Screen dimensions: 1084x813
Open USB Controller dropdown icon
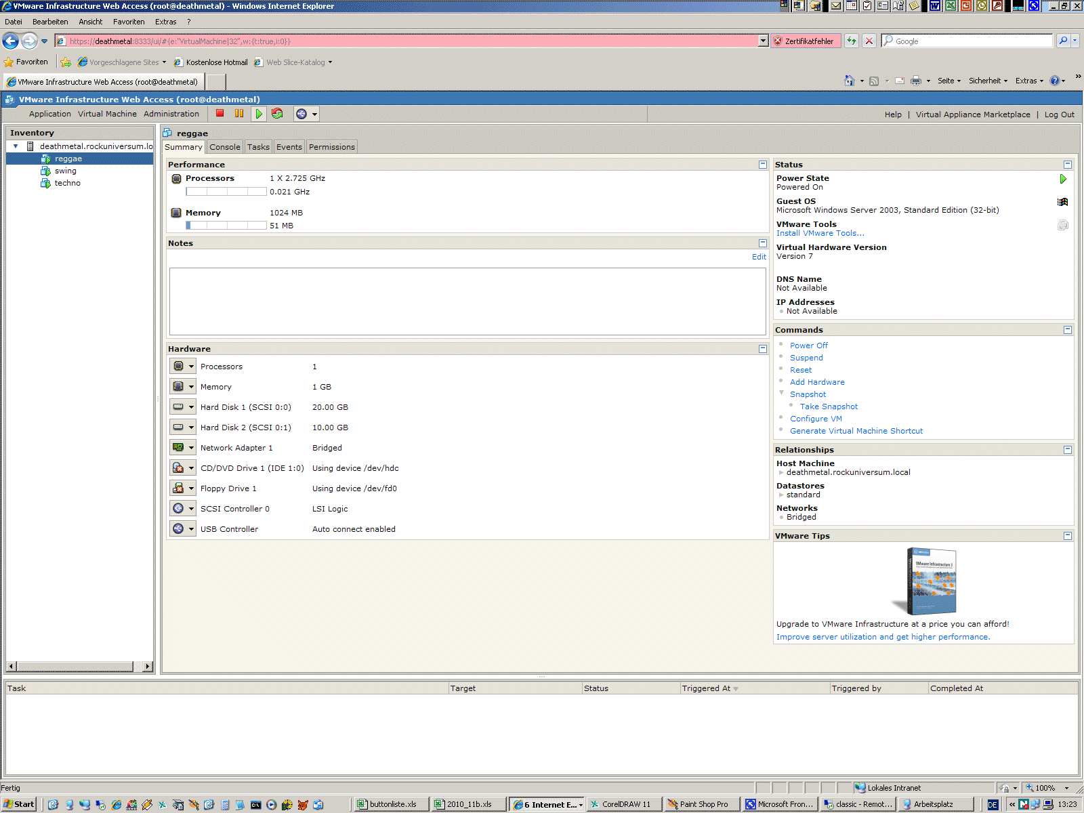(x=182, y=529)
